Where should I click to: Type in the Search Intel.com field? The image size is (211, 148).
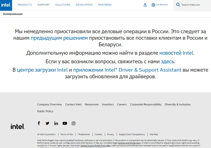tap(194, 5)
